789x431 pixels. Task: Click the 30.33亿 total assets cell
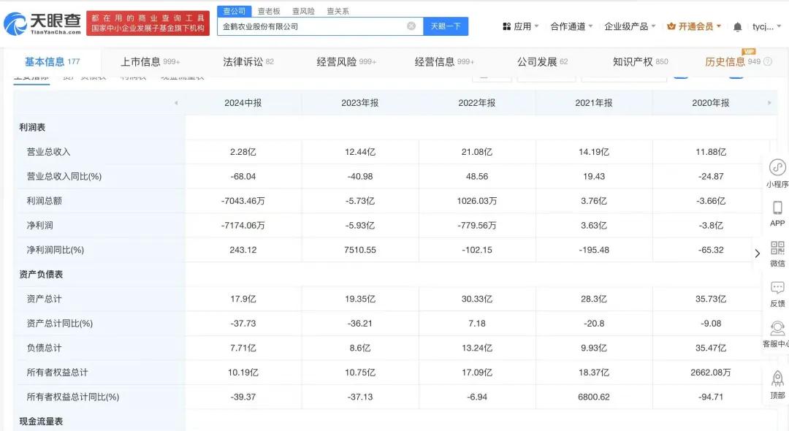pos(477,299)
